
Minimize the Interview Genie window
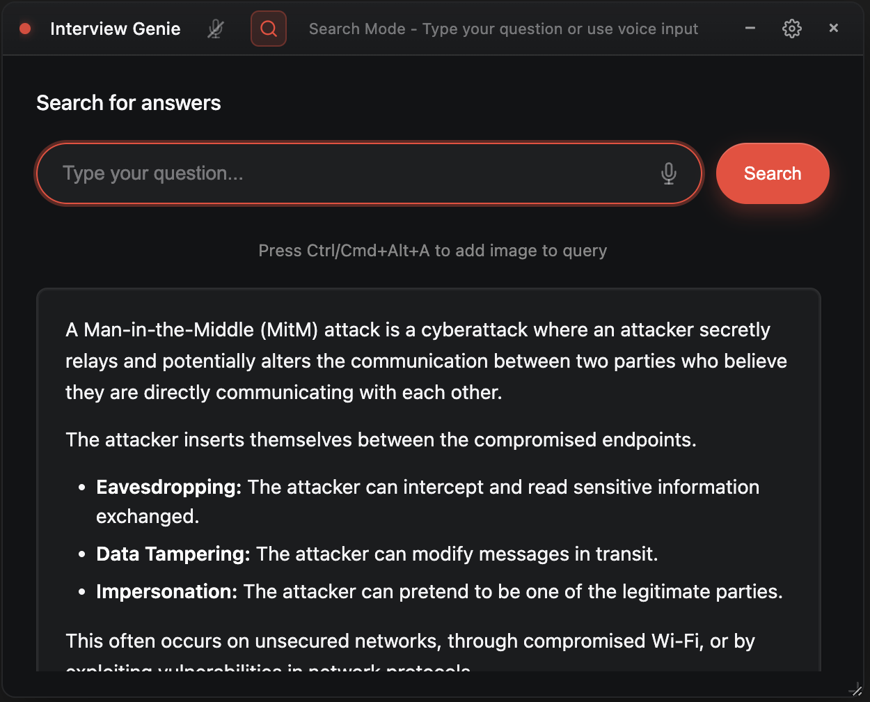click(750, 29)
